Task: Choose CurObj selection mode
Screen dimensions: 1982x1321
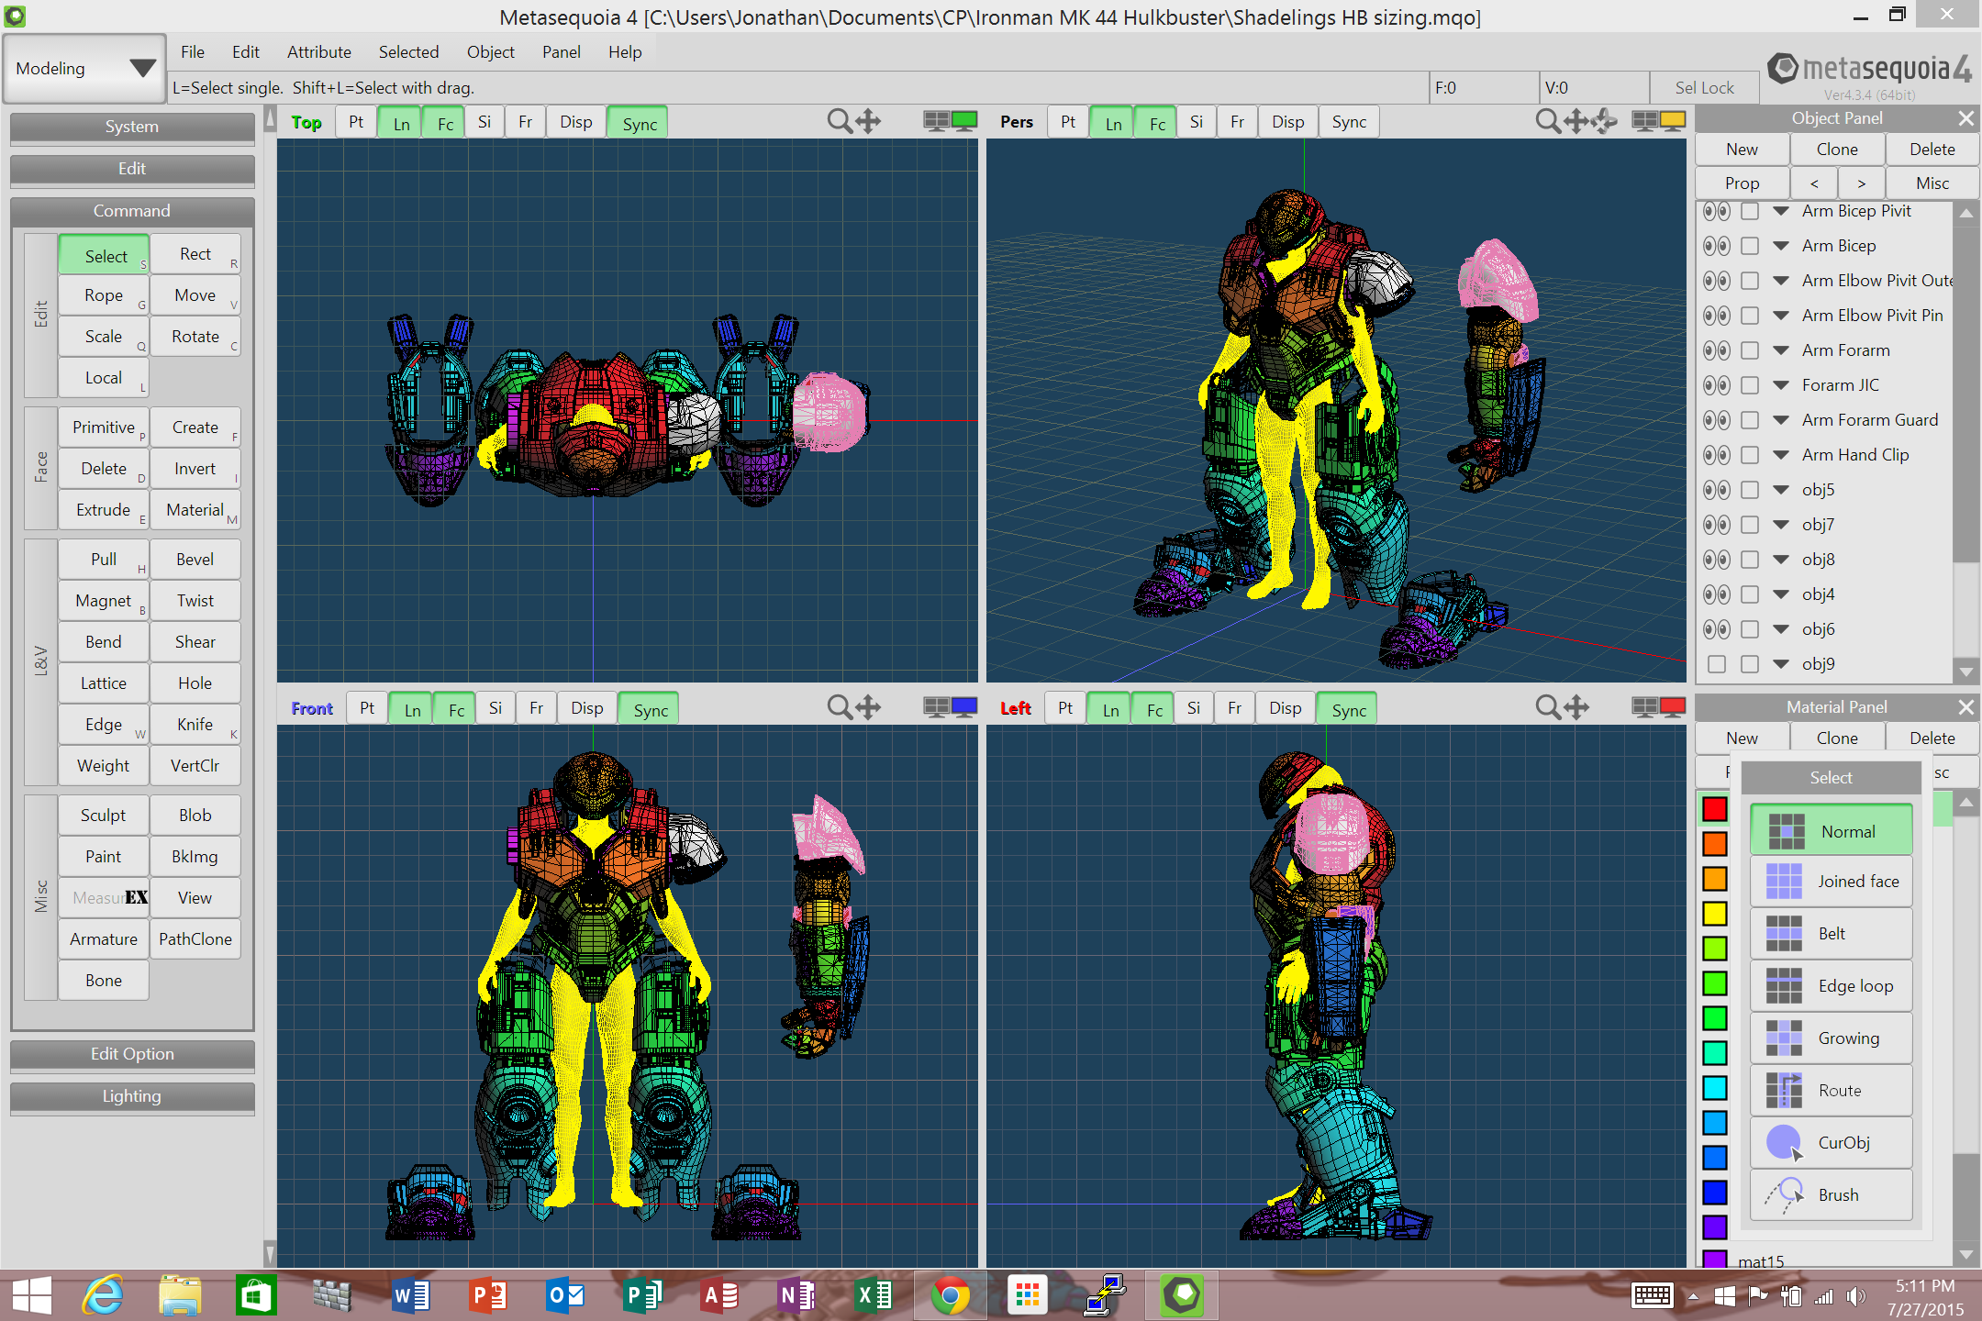Action: pyautogui.click(x=1832, y=1143)
